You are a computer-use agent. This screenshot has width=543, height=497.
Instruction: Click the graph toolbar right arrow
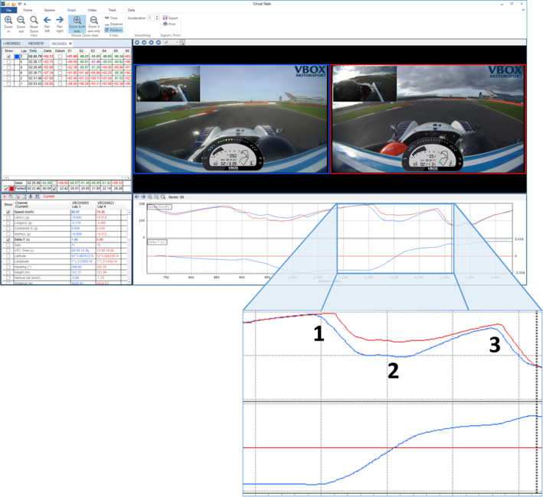[x=143, y=197]
